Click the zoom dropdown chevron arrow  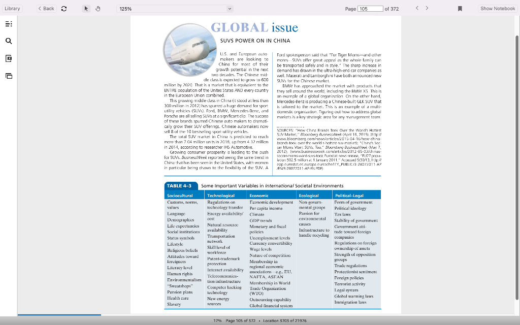click(230, 9)
